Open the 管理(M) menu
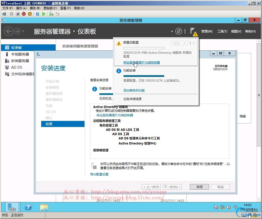The image size is (262, 219). tap(207, 31)
